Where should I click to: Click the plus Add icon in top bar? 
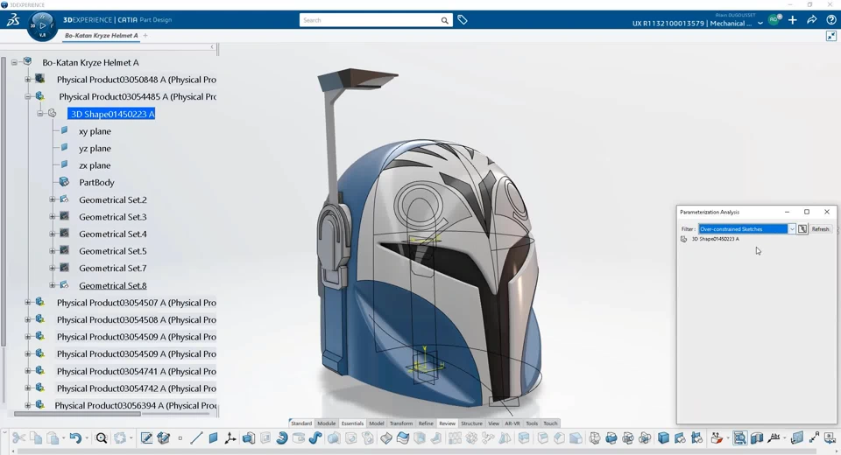point(792,20)
